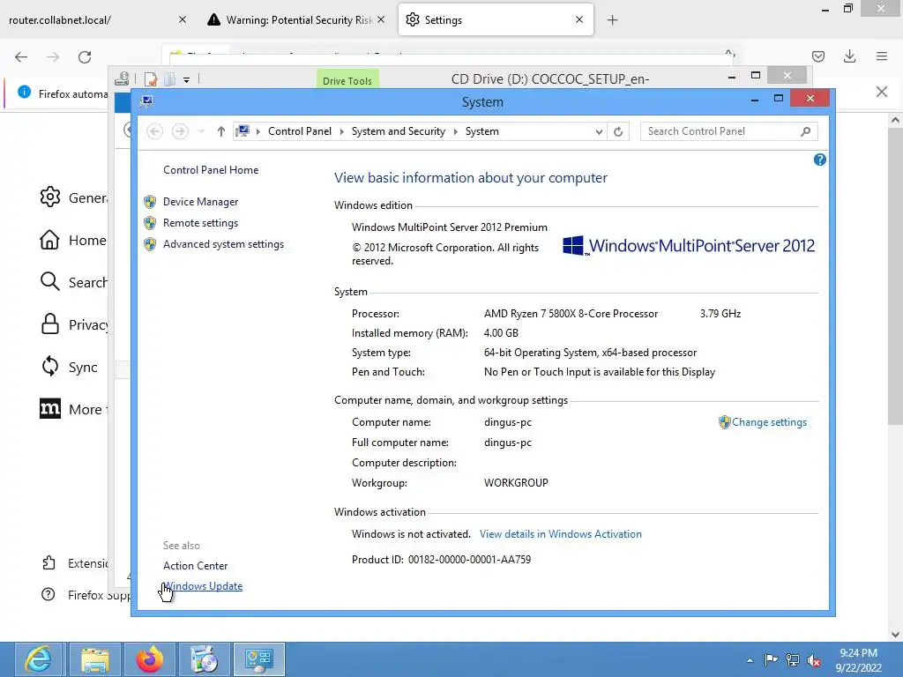903x677 pixels.
Task: Click the System window title icon
Action: (147, 101)
